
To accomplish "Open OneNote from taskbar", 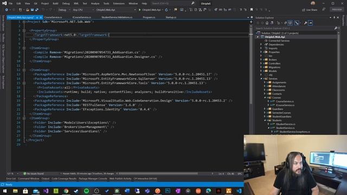I will [178, 191].
